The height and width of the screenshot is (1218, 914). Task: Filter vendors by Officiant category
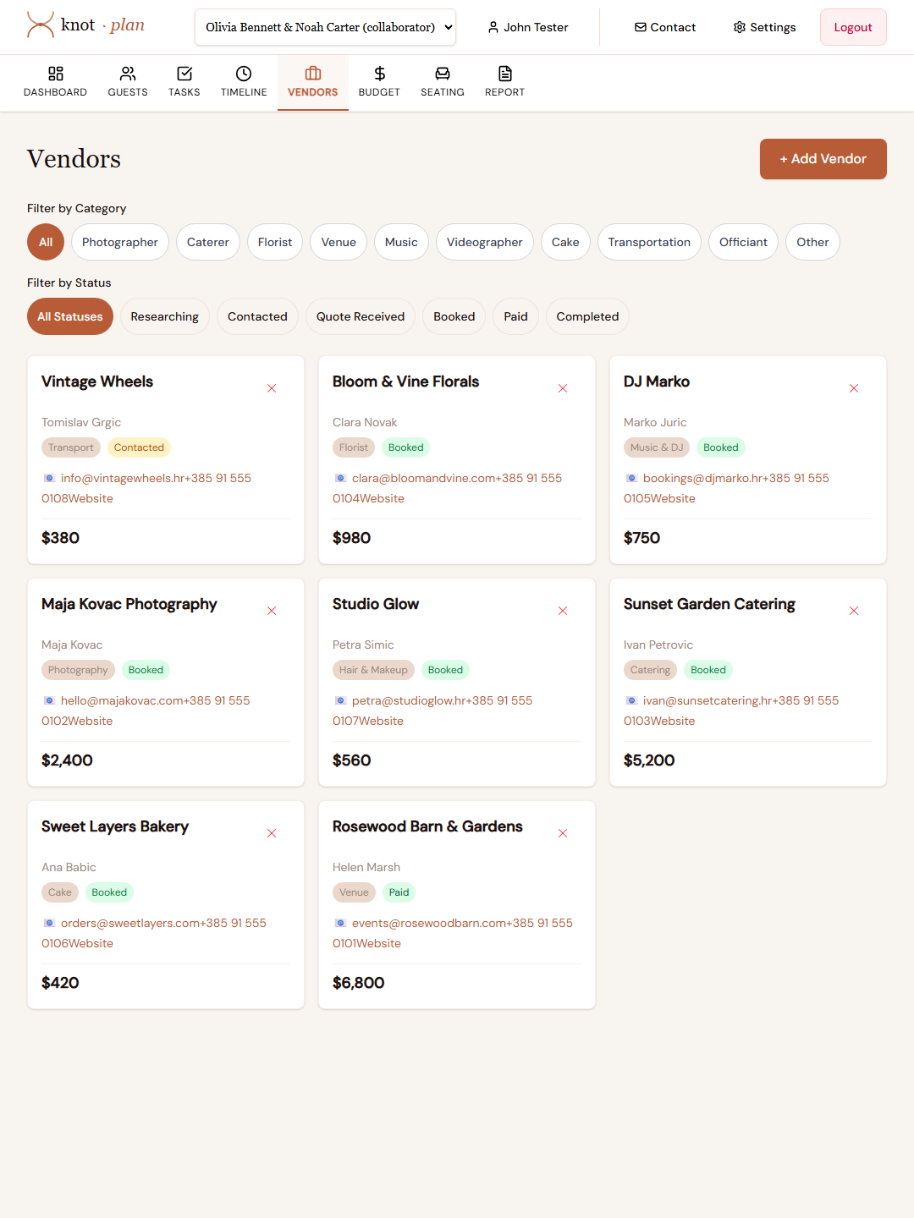click(743, 242)
